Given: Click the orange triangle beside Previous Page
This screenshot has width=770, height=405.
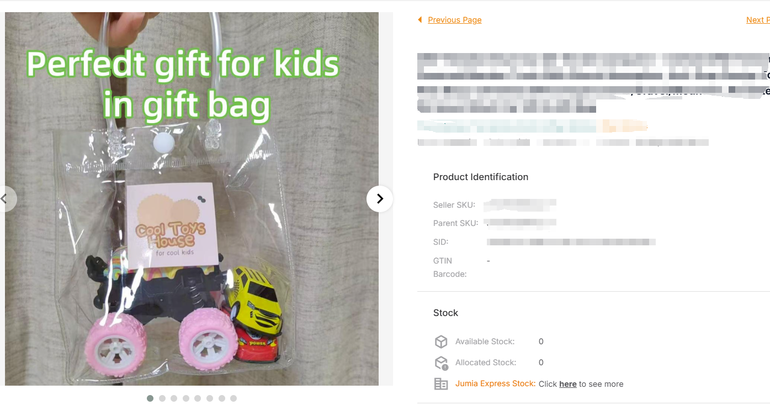Looking at the screenshot, I should click(x=420, y=20).
